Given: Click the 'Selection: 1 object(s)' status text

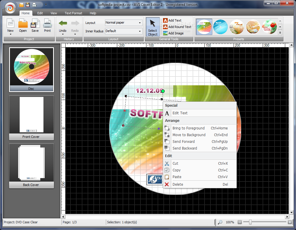Looking at the screenshot, I should coord(122,222).
